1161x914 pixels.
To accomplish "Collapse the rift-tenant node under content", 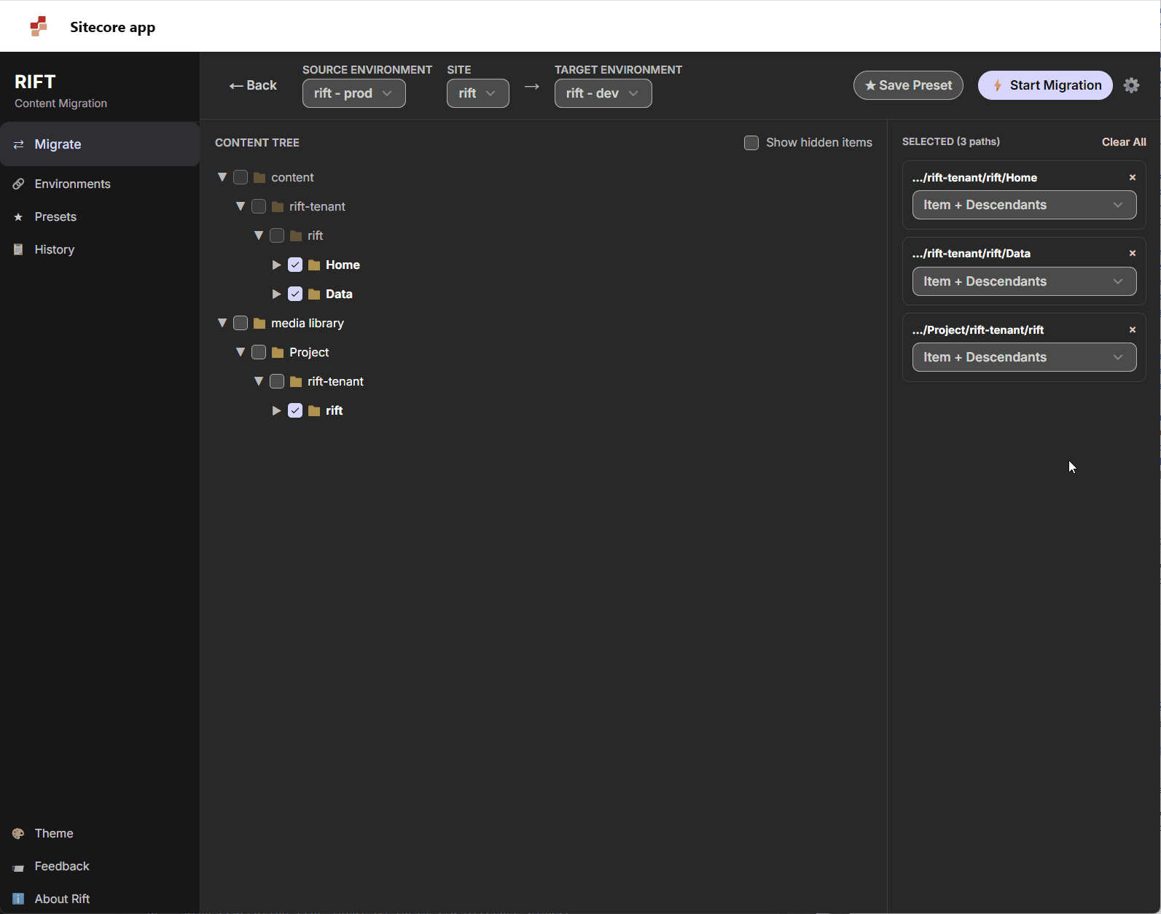I will (241, 206).
